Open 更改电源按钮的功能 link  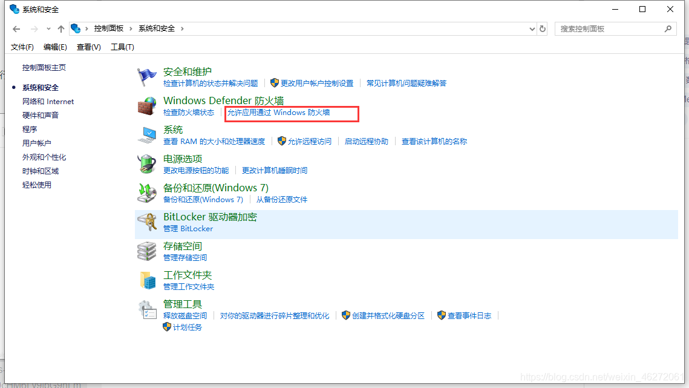point(196,170)
